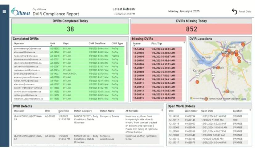Screen dimensions: 255x148
Task: Select missing DVIR 12-14194
Action: pos(157,49)
